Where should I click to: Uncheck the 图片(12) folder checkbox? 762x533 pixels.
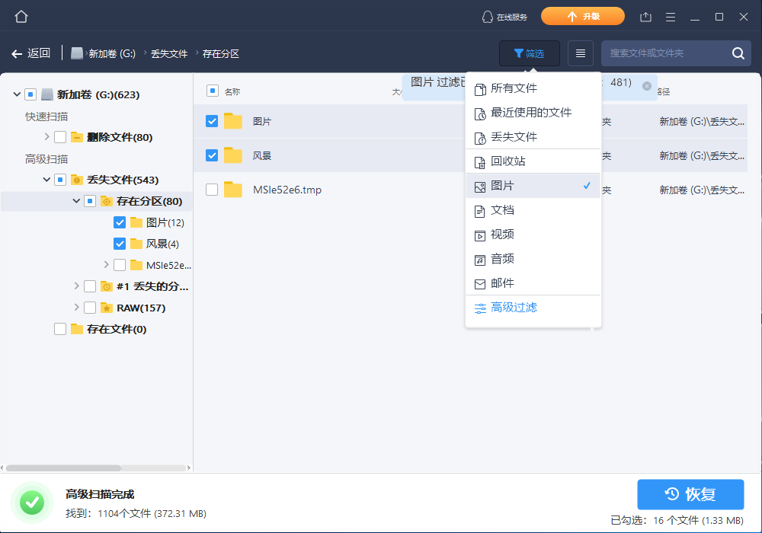(x=119, y=222)
